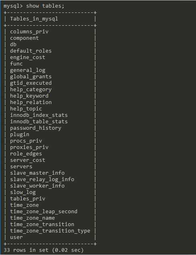
Task: Click the Tables_in_mysql column header
Action: click(x=34, y=19)
